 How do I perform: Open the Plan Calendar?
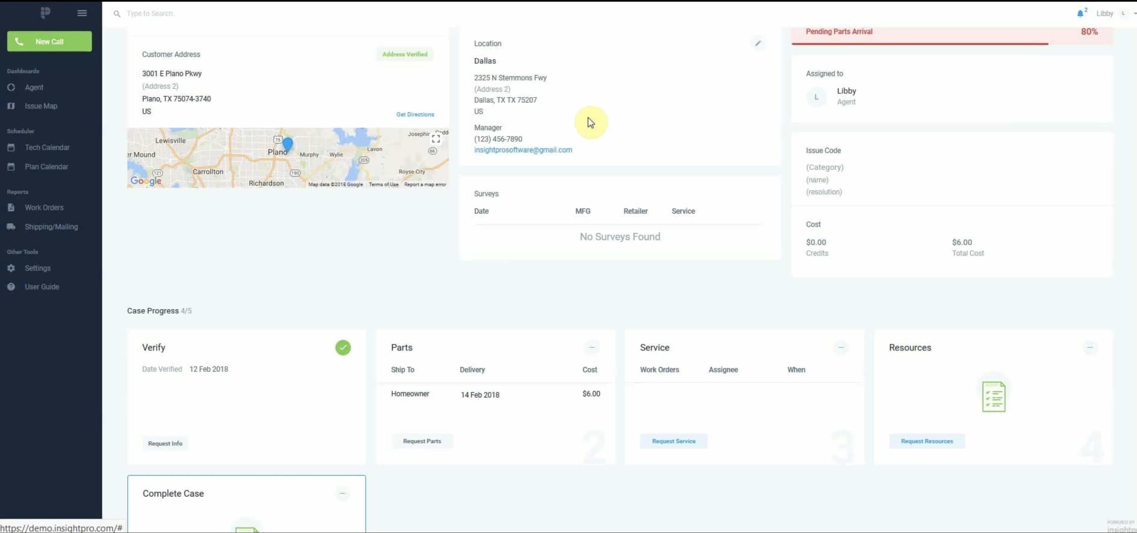point(46,167)
